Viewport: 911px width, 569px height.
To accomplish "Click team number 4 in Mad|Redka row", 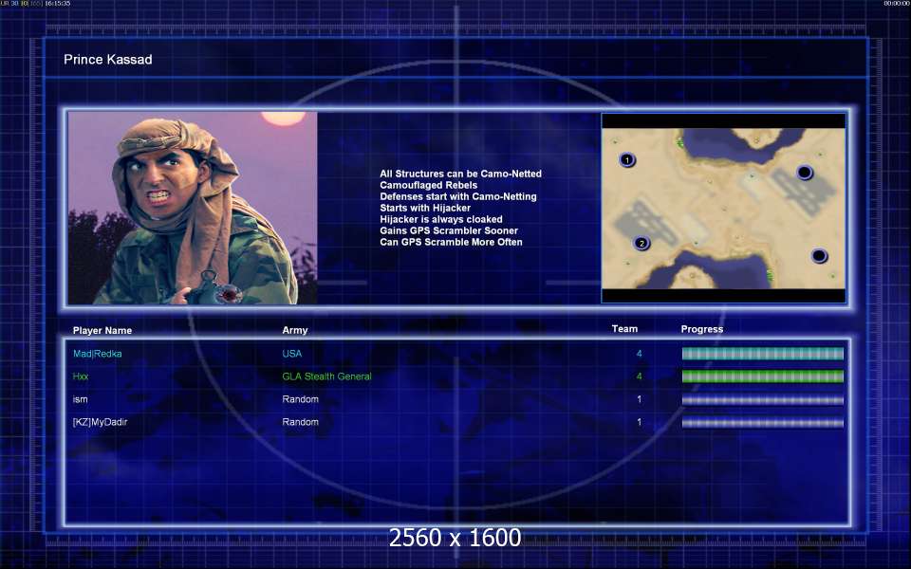I will point(639,354).
